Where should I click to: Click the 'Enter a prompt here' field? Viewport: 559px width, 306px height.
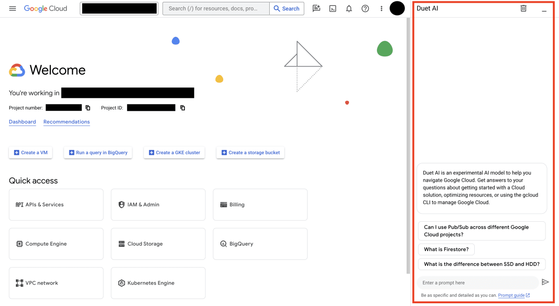477,283
